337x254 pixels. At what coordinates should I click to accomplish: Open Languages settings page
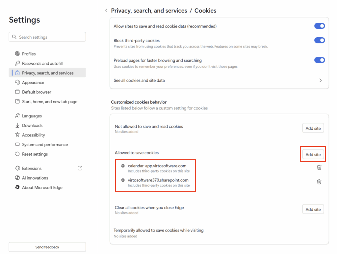click(32, 116)
